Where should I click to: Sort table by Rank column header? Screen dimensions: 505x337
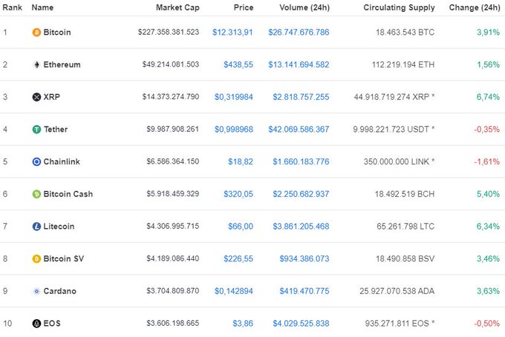click(x=12, y=7)
